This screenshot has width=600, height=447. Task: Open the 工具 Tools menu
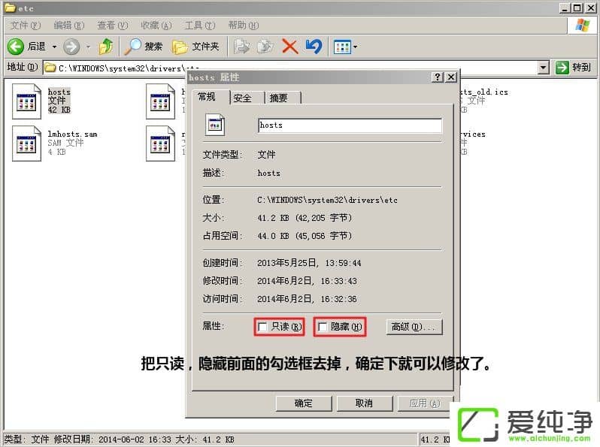tap(200, 26)
